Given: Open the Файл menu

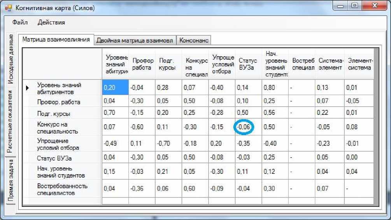Looking at the screenshot, I should [x=20, y=22].
